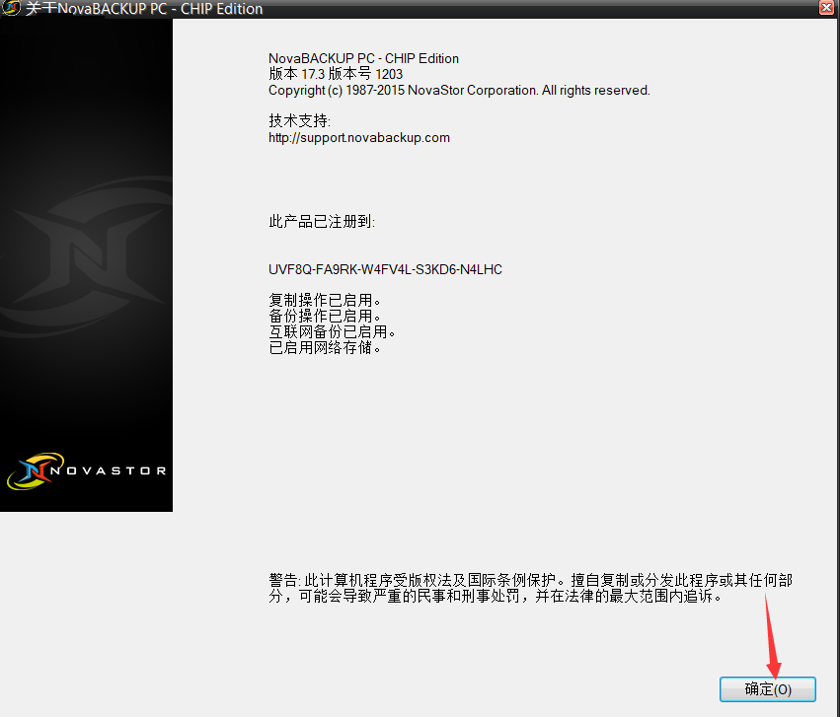Click the 备份操作已启用 status line
The height and width of the screenshot is (717, 840).
pyautogui.click(x=325, y=316)
